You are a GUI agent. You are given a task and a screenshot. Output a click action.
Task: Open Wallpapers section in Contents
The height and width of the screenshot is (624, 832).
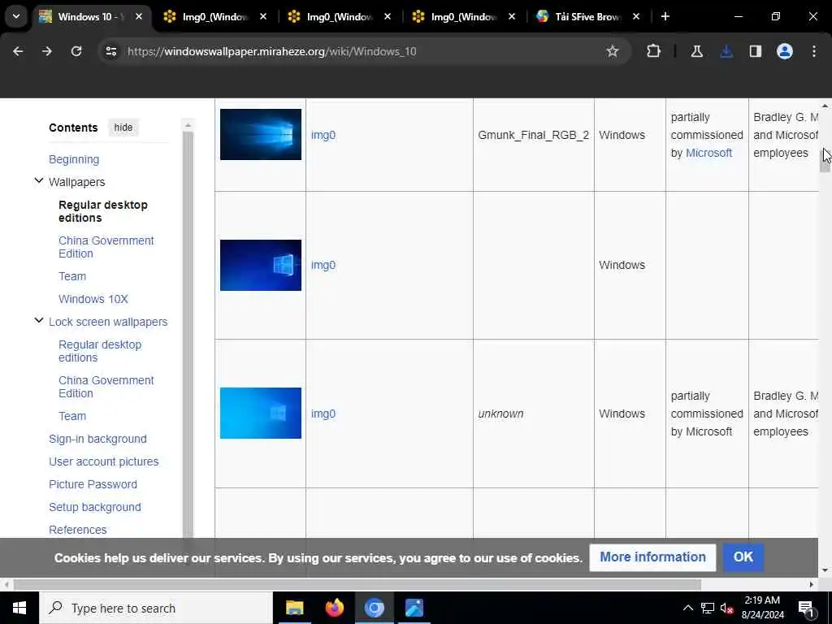(77, 182)
